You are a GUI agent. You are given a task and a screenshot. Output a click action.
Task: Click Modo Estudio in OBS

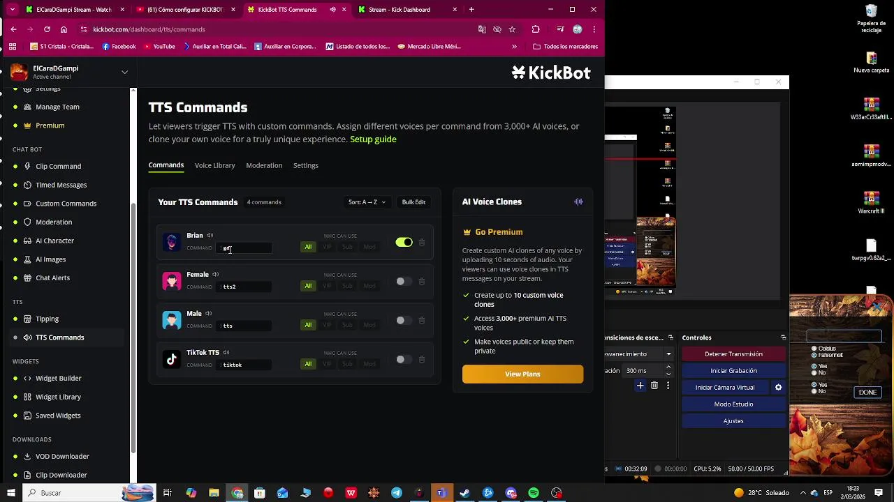coord(733,404)
